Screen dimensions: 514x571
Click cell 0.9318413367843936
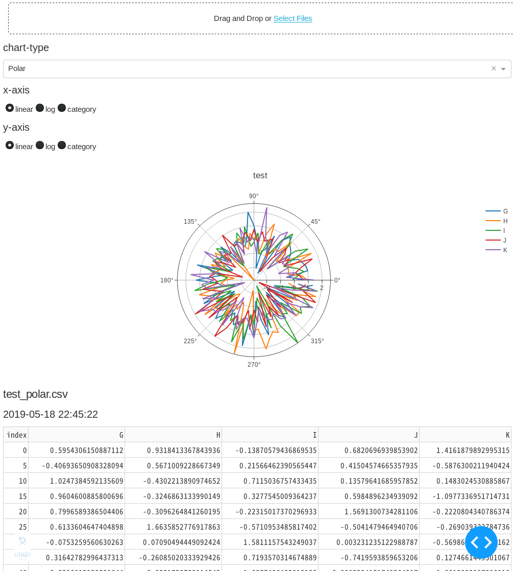(173, 450)
